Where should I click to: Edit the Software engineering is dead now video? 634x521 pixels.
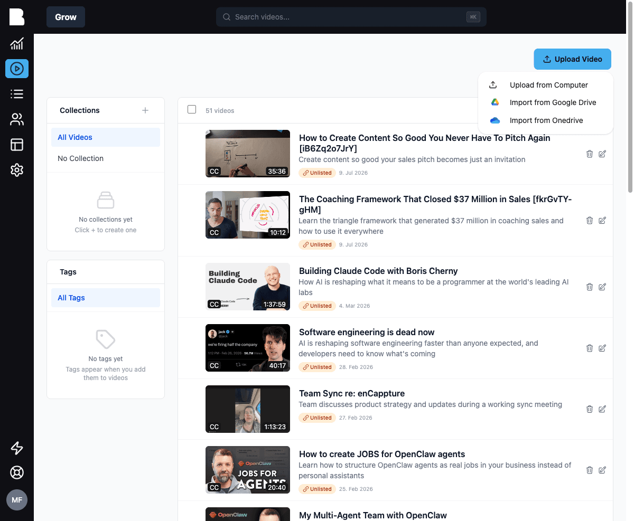(x=602, y=348)
